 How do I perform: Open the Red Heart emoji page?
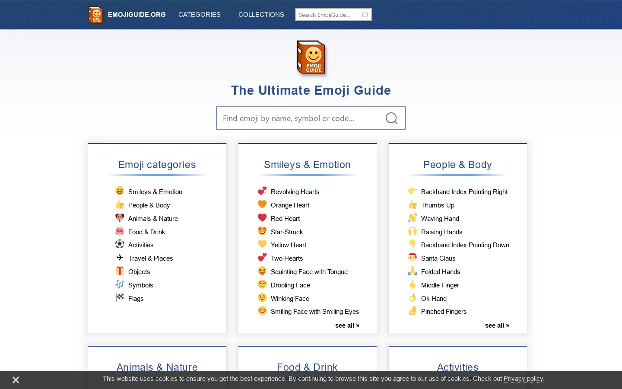coord(285,219)
